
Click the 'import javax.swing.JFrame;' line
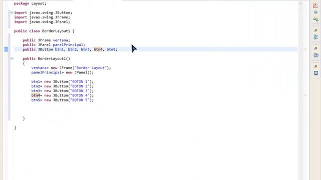(42, 17)
